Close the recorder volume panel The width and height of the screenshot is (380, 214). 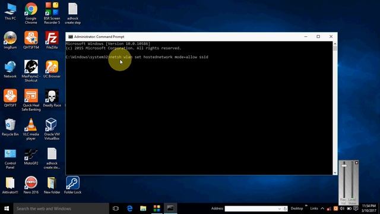356,163
